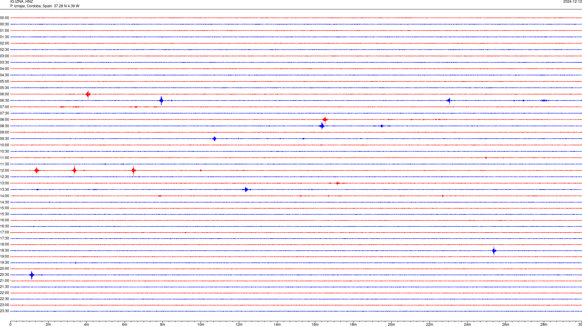Click the 2m axis tick label

click(x=48, y=325)
